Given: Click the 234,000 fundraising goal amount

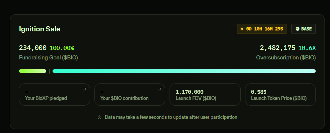Looking at the screenshot, I should tap(32, 48).
